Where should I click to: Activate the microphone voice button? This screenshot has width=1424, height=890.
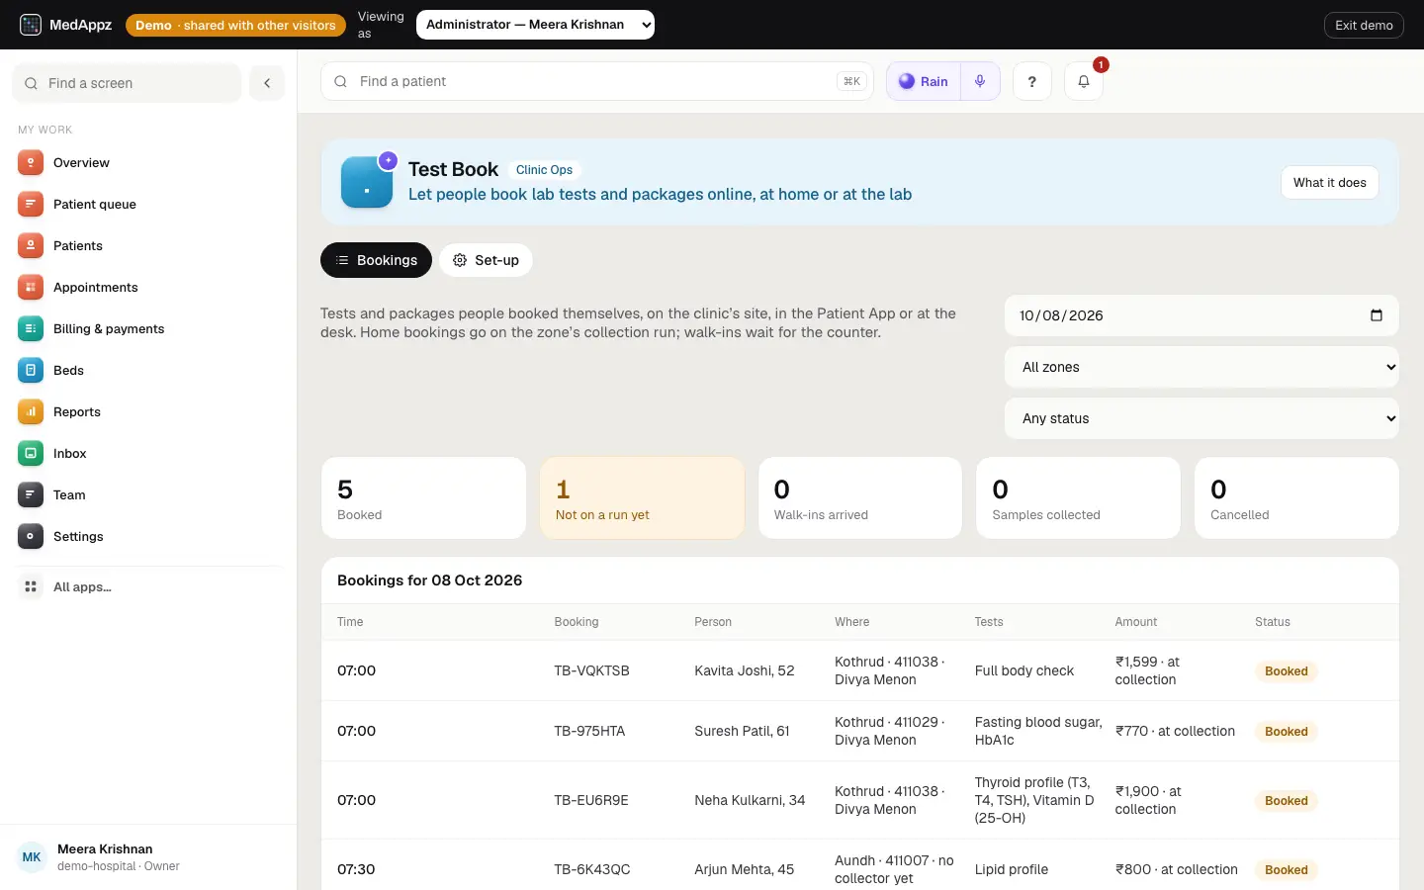tap(980, 81)
